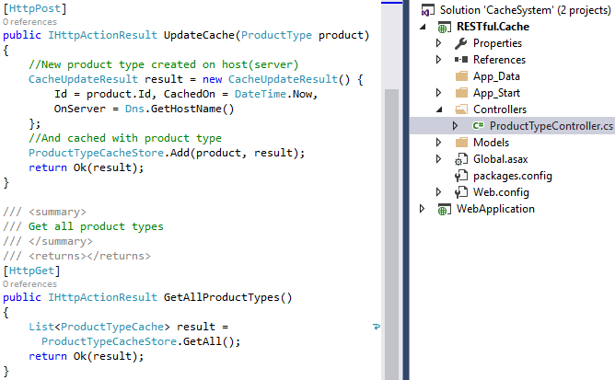Click the RESTful.Cache project globe icon
This screenshot has width=615, height=380.
point(444,27)
